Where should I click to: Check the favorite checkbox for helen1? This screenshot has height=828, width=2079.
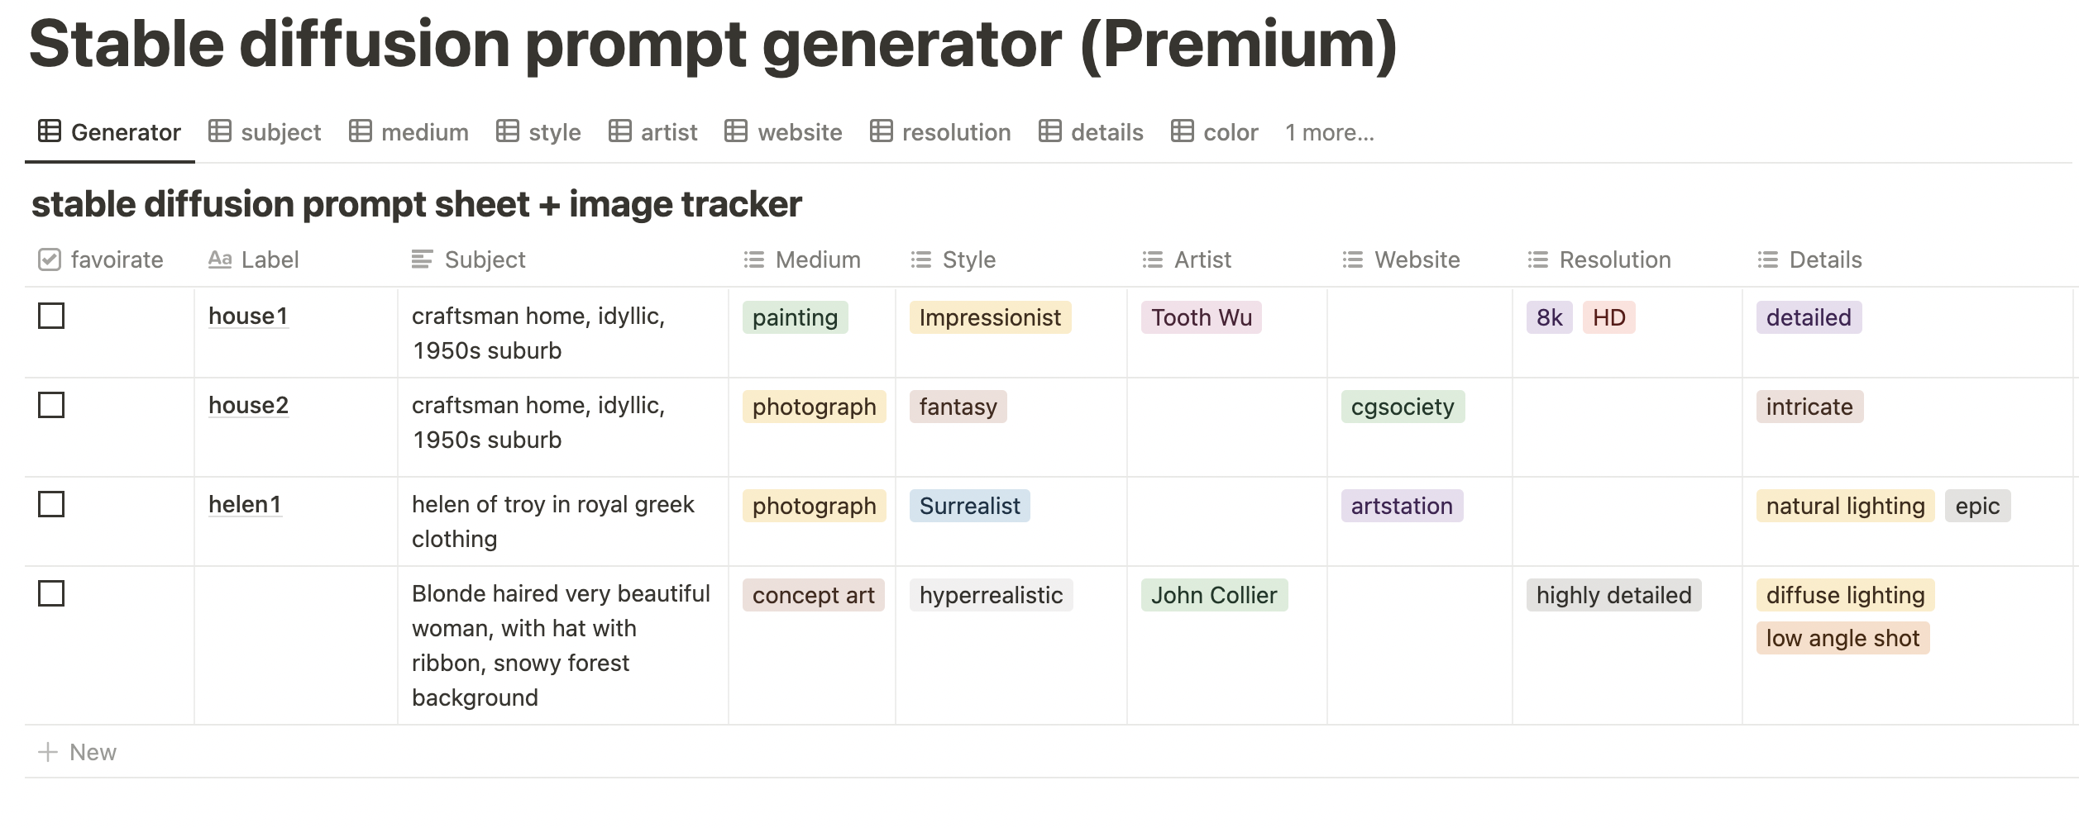pos(53,504)
